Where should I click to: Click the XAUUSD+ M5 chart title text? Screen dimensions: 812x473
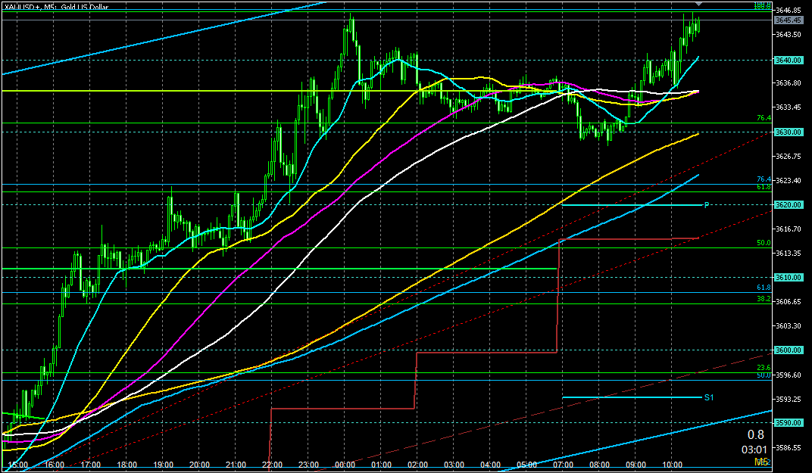pos(57,6)
